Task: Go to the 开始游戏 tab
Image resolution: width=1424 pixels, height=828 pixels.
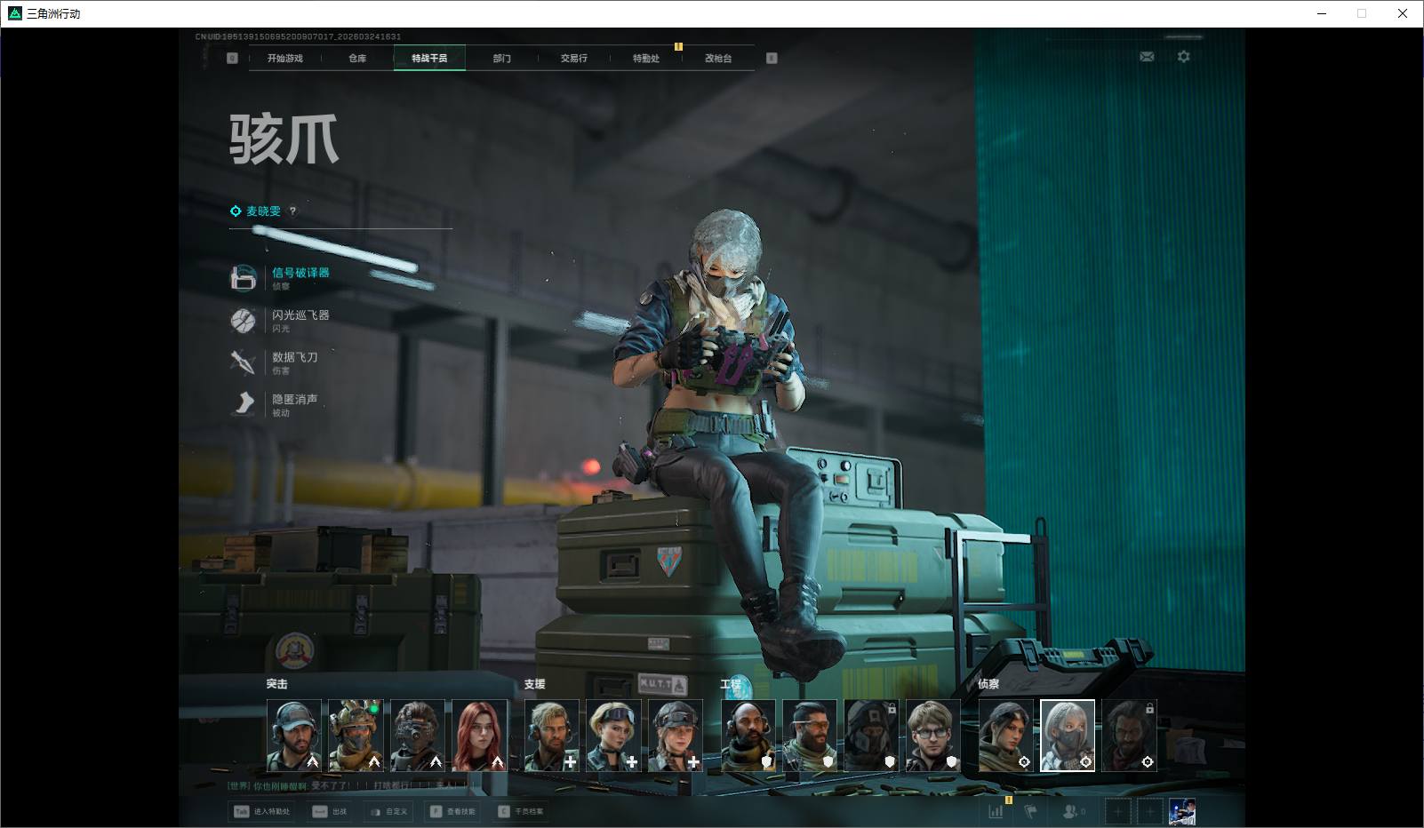Action: pyautogui.click(x=285, y=59)
